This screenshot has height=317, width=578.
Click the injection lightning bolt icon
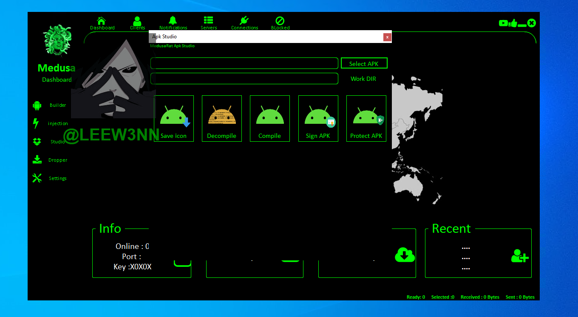pos(37,123)
